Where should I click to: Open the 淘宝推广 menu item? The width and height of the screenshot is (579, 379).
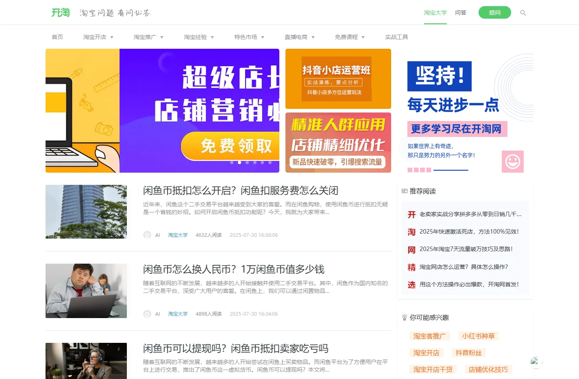[145, 37]
